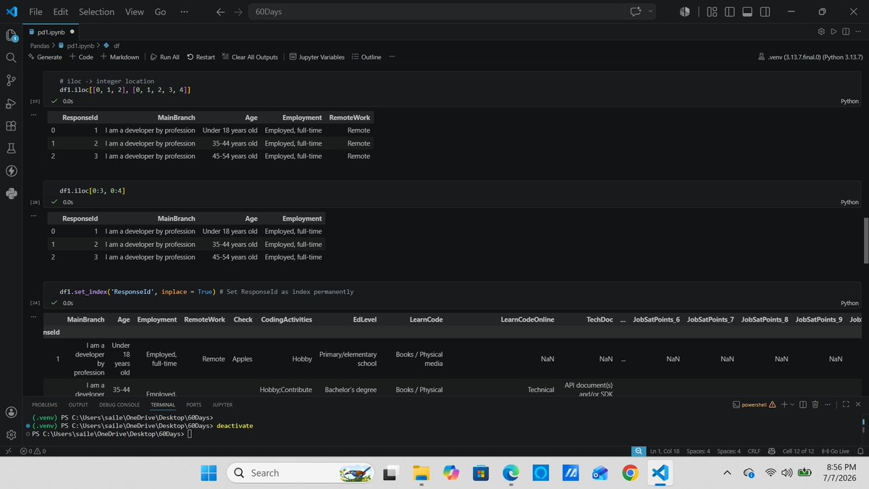This screenshot has height=489, width=869.
Task: Open terminal panel more actions ellipsis
Action: 827,404
